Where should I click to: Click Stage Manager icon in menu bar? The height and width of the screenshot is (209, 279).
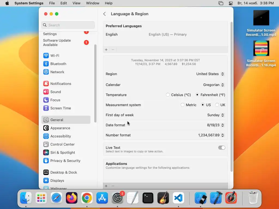coord(221,3)
